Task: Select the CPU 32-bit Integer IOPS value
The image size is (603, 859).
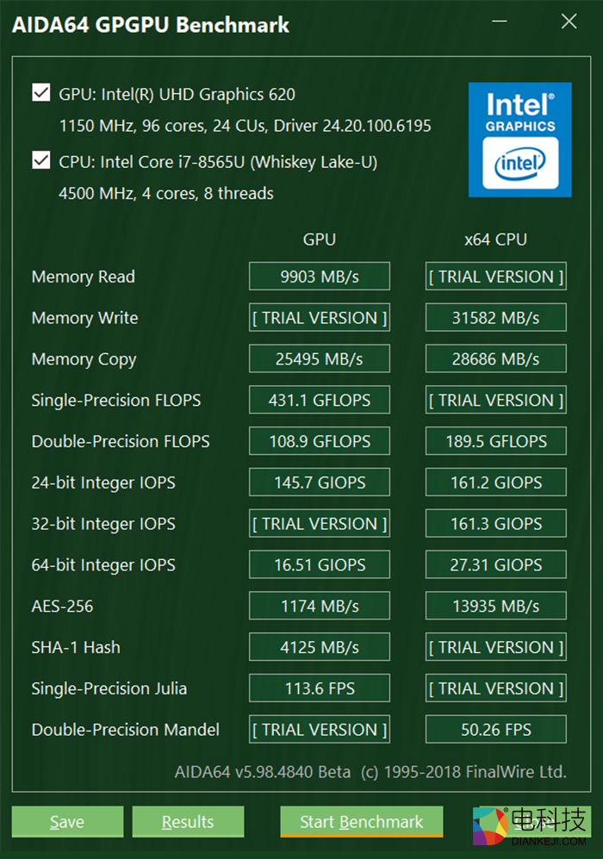Action: tap(495, 524)
